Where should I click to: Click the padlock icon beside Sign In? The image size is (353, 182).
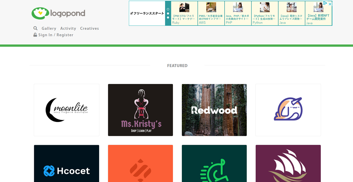coord(35,35)
